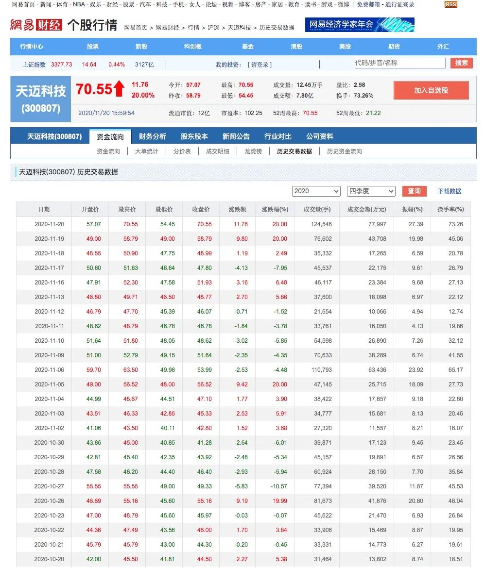Click the 上证指数 link
Viewport: 502px width, 568px height.
(34, 65)
